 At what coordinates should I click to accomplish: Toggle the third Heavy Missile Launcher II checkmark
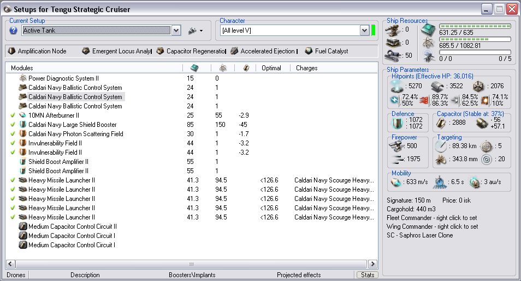coord(13,199)
